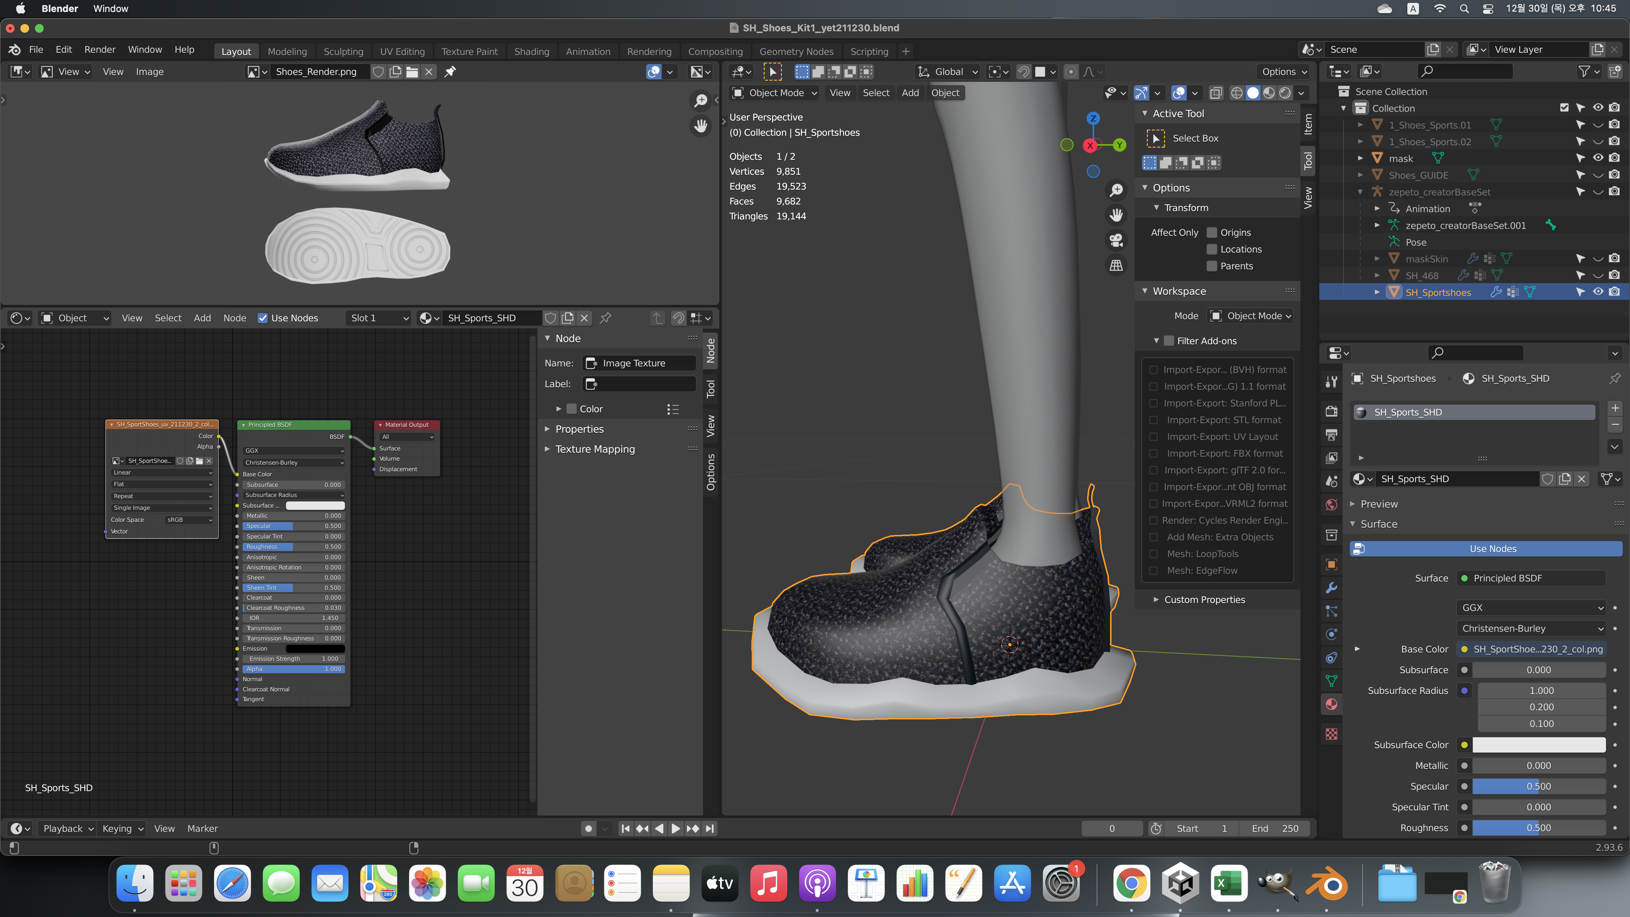The height and width of the screenshot is (917, 1630).
Task: Open the outliner filter funnel
Action: [1585, 72]
